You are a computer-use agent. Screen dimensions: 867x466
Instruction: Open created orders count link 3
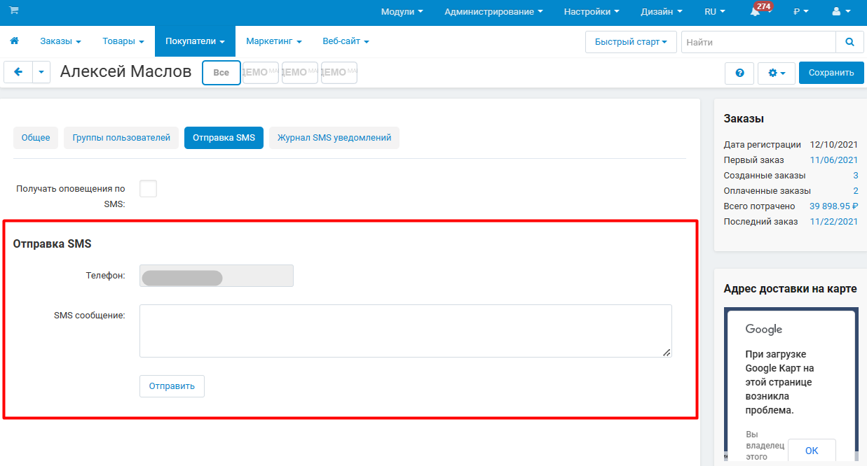856,176
